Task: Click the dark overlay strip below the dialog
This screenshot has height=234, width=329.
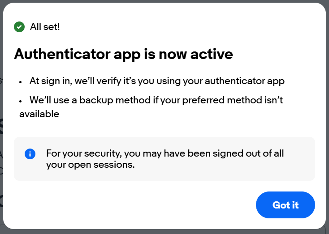Action: tap(164, 232)
